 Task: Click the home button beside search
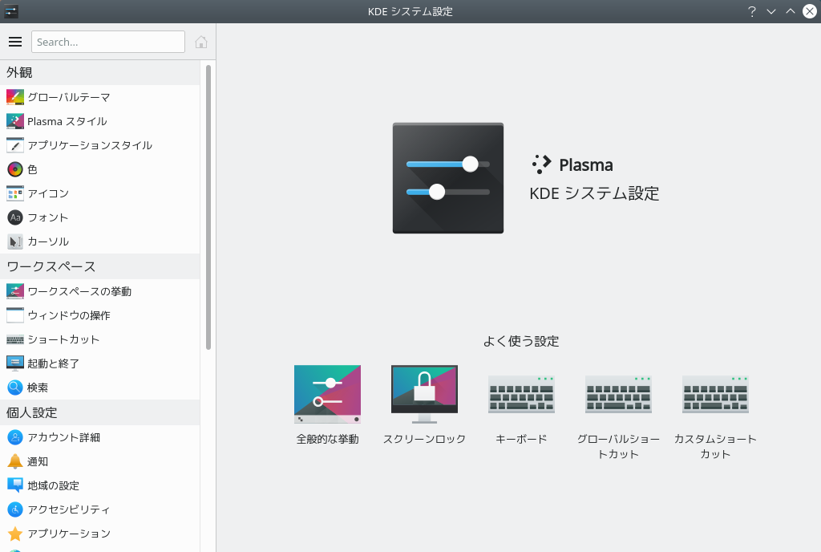click(x=201, y=42)
